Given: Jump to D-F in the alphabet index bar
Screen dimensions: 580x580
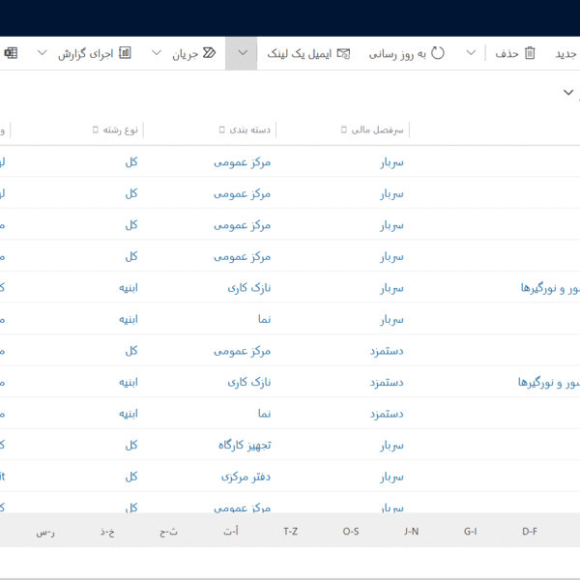Looking at the screenshot, I should pos(530,532).
